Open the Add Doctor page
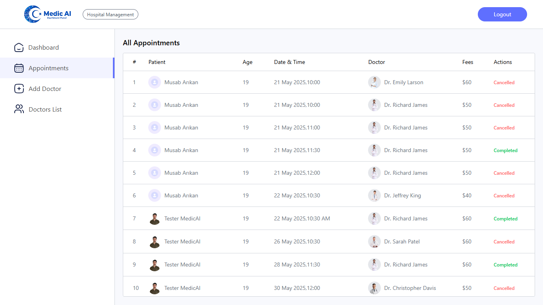Screen dimensions: 543x305 point(45,89)
